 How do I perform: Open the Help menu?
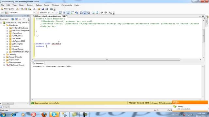pos(76,5)
